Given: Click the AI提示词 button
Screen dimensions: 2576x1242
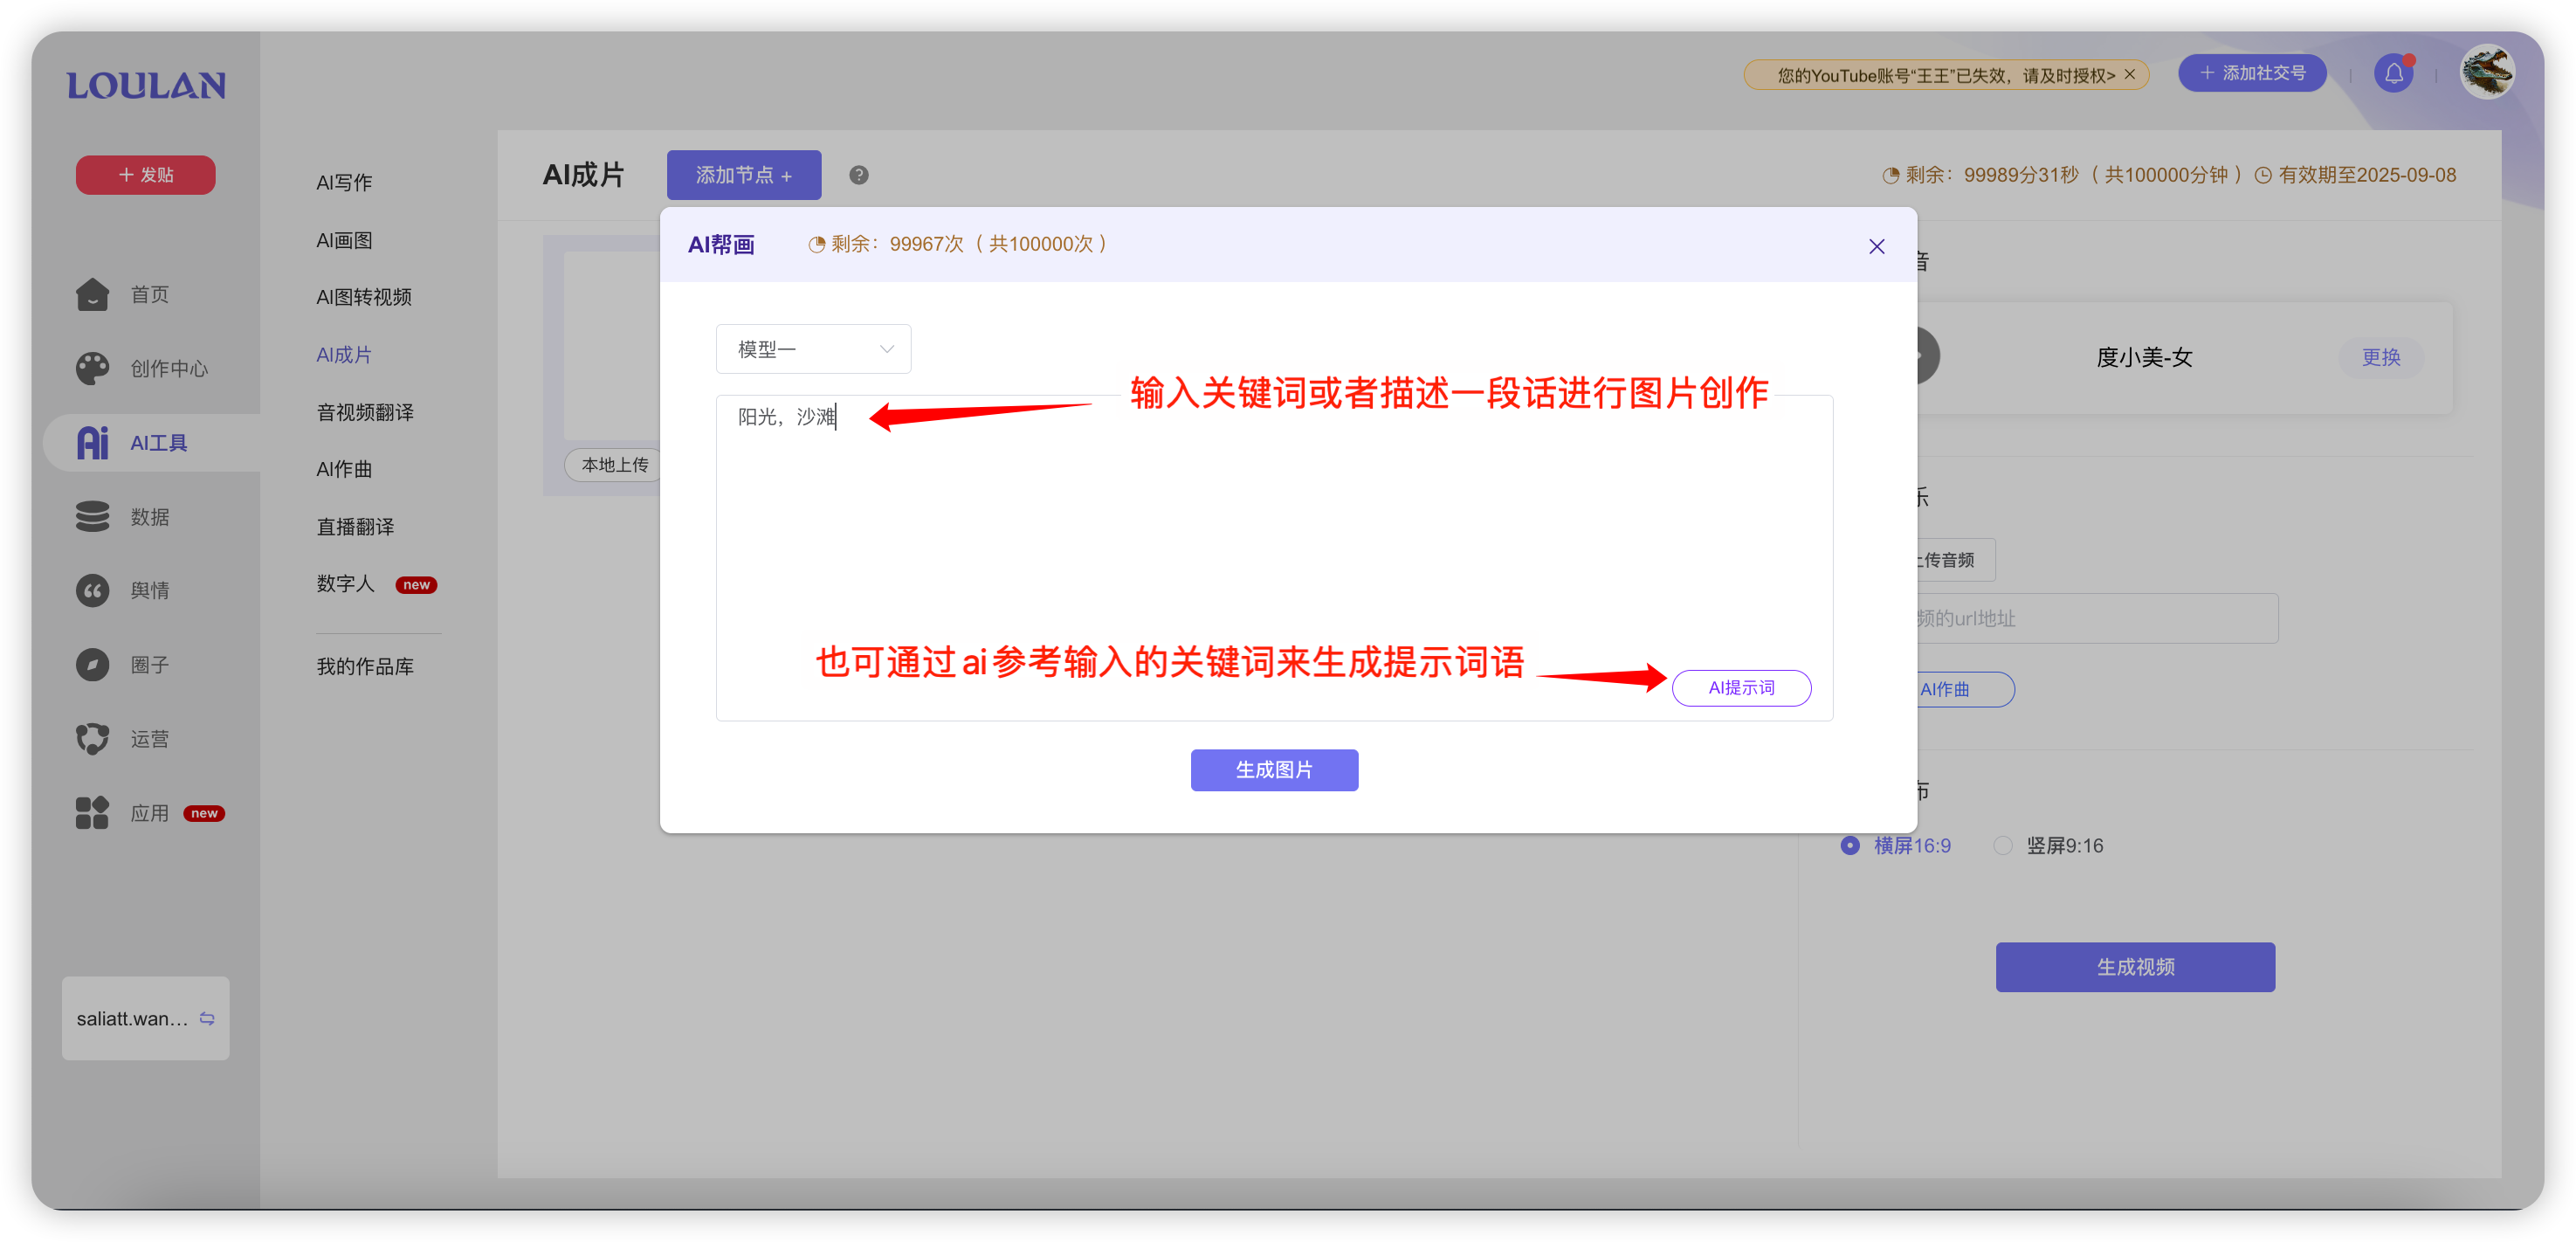Looking at the screenshot, I should (x=1741, y=687).
